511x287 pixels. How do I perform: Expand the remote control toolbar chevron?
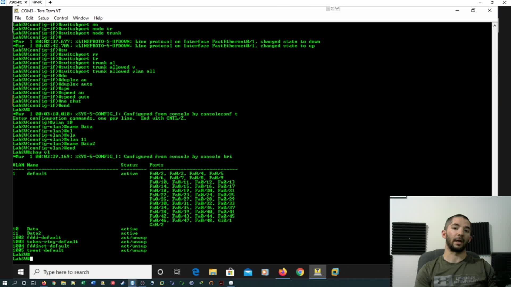(x=337, y=9)
